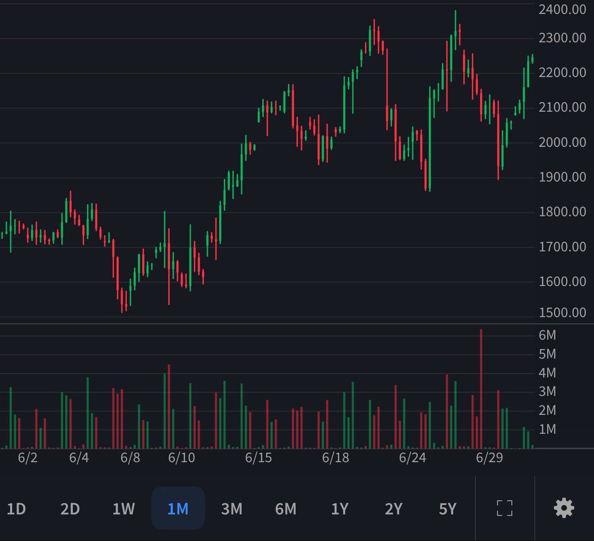This screenshot has width=594, height=541.
Task: Click the 6/18 date label
Action: [x=335, y=458]
